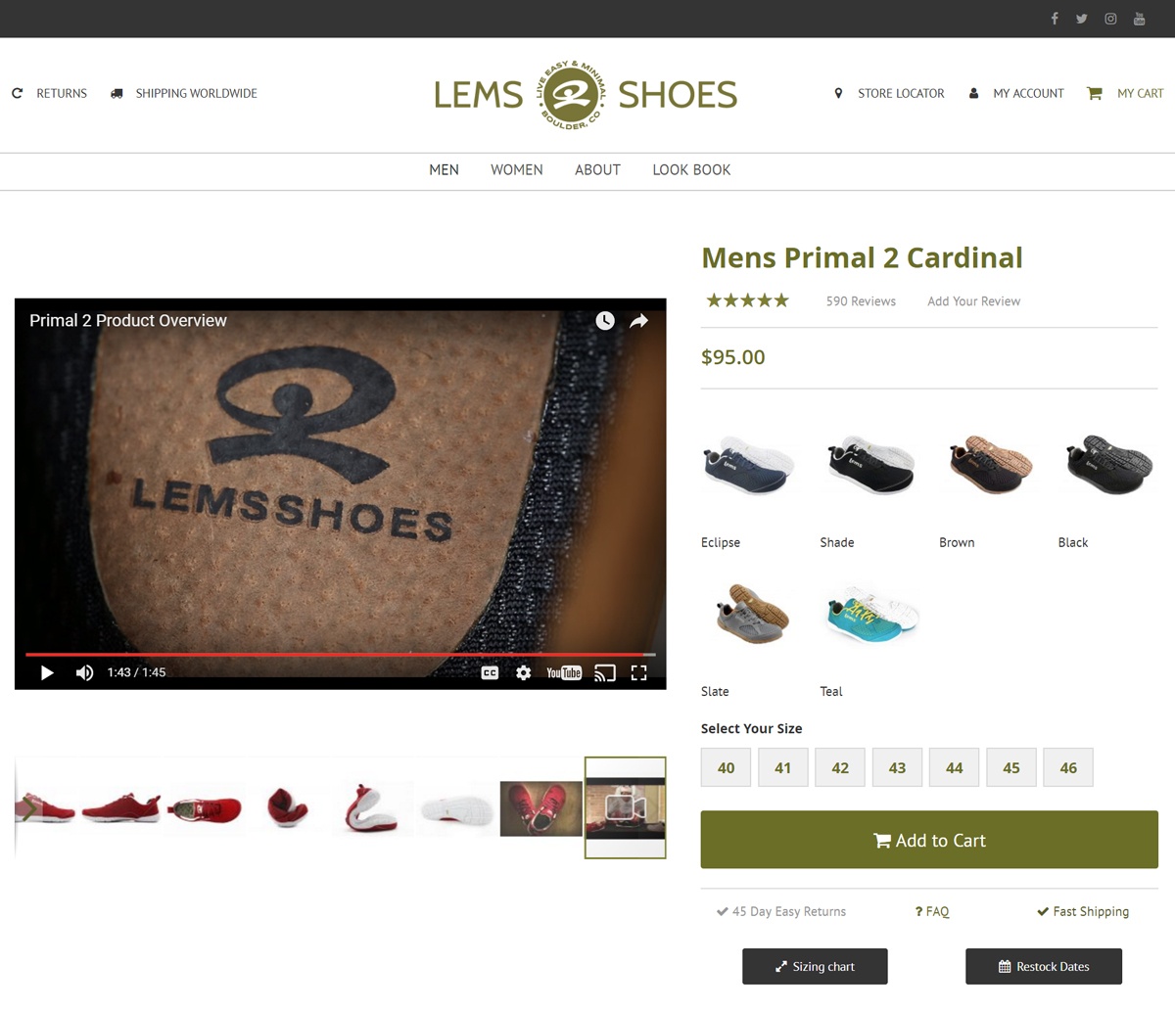Open the WOMEN menu

[516, 170]
